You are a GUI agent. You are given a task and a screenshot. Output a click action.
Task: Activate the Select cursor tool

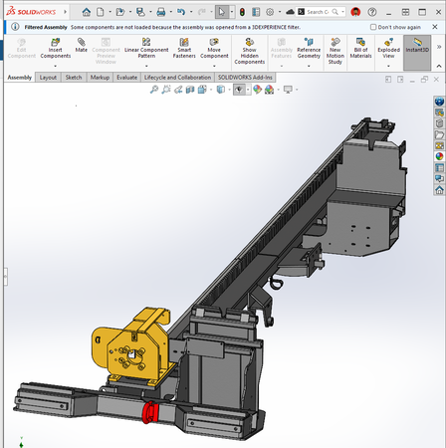tap(221, 12)
